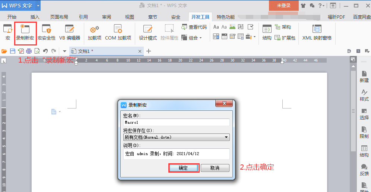Screen dimensions: 371x192
Task: Click 架构 schema button
Action: point(283,27)
